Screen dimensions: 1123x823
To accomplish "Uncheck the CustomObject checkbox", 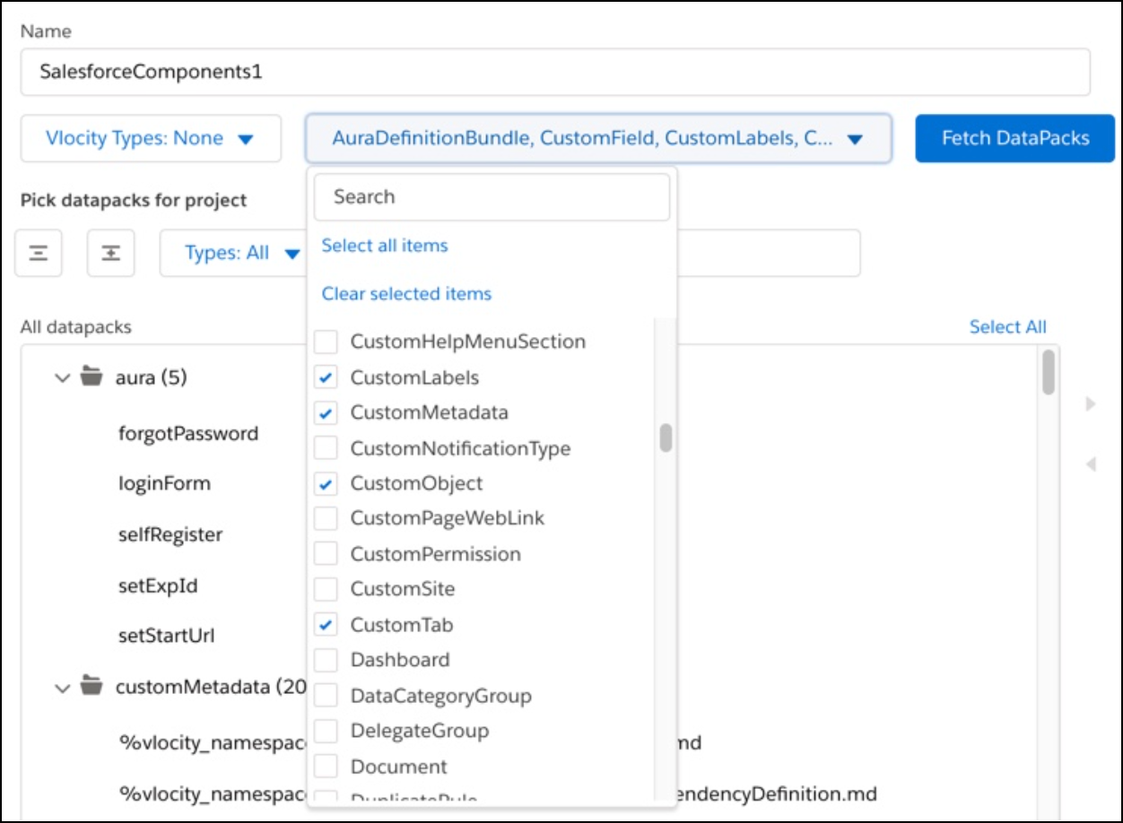I will (326, 483).
